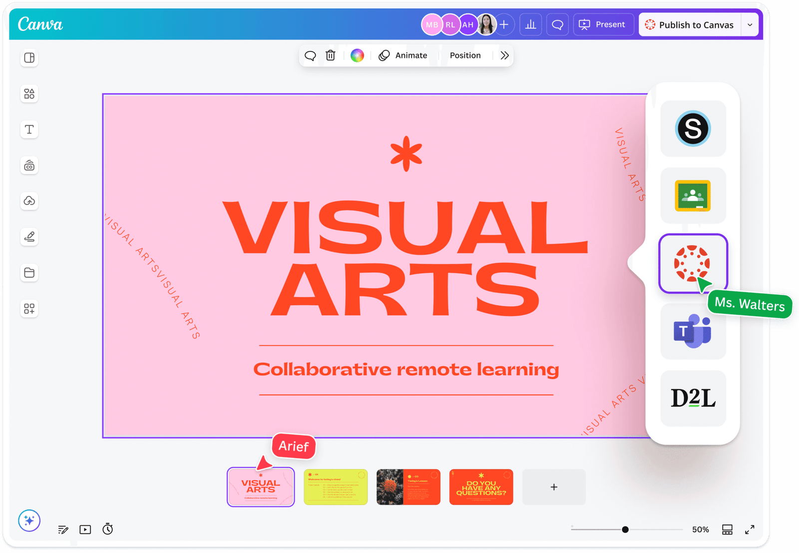Screen dimensions: 799x553
Task: Click the Present button
Action: click(x=603, y=24)
